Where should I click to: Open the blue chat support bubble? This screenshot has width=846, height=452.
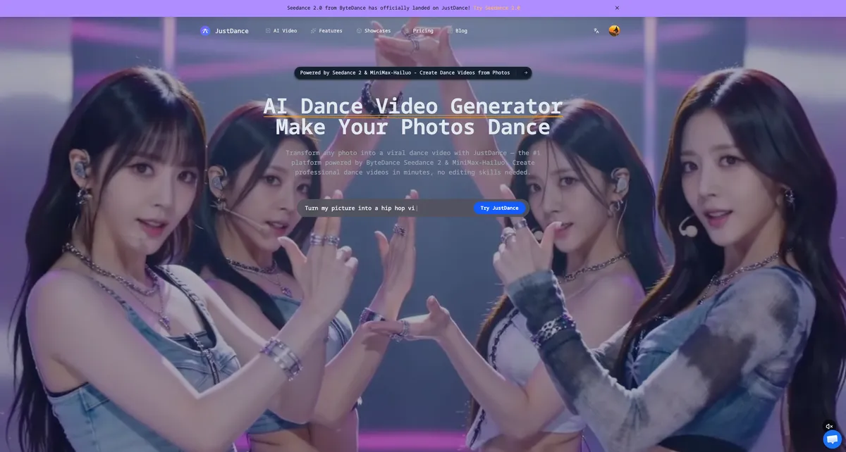point(832,439)
